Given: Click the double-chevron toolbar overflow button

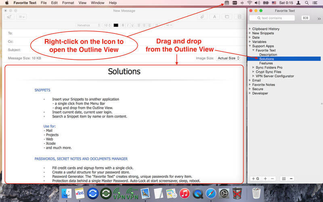Looking at the screenshot, I should tap(319, 19).
